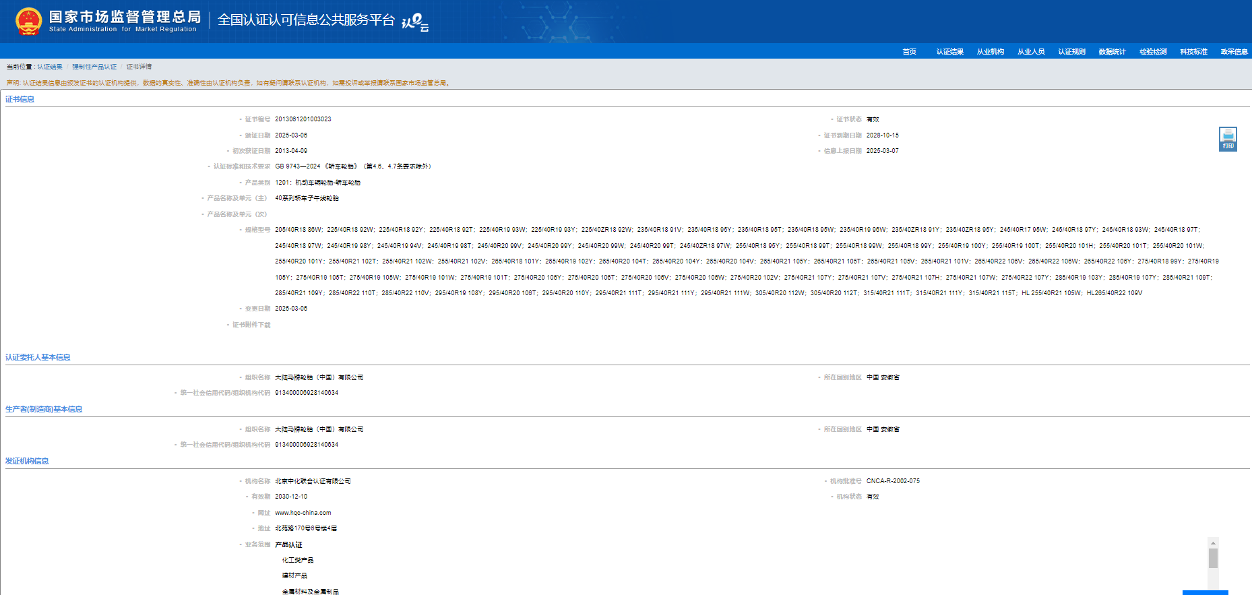Select approval number CNCA-R-2002-075
Screen dimensions: 1252x595
point(893,481)
